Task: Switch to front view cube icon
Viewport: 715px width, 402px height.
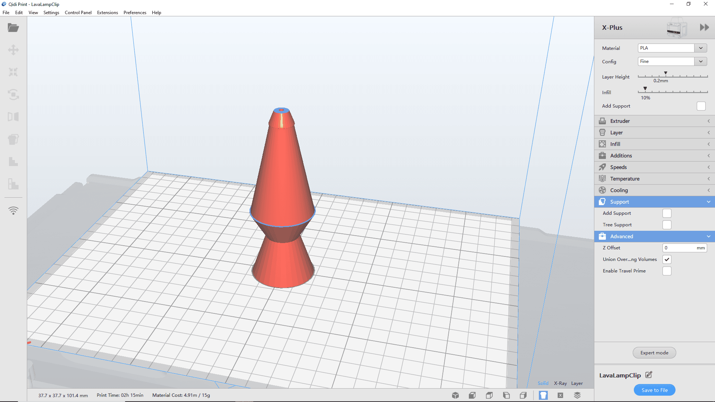Action: (x=472, y=395)
